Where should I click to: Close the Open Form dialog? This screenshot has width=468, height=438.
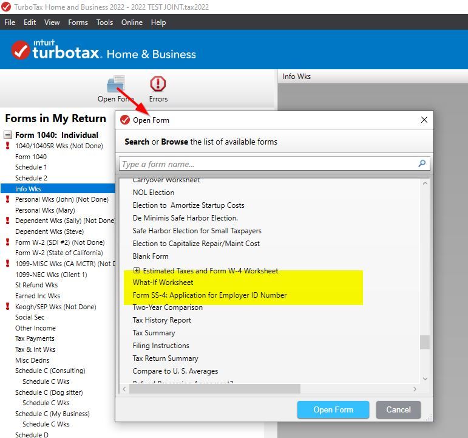click(424, 120)
